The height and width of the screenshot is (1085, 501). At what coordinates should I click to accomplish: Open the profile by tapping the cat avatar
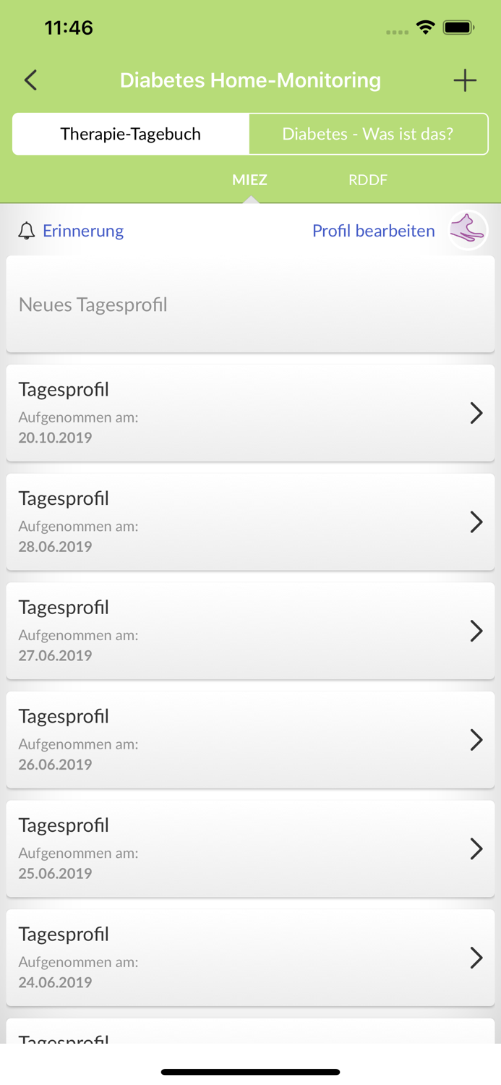coord(468,230)
